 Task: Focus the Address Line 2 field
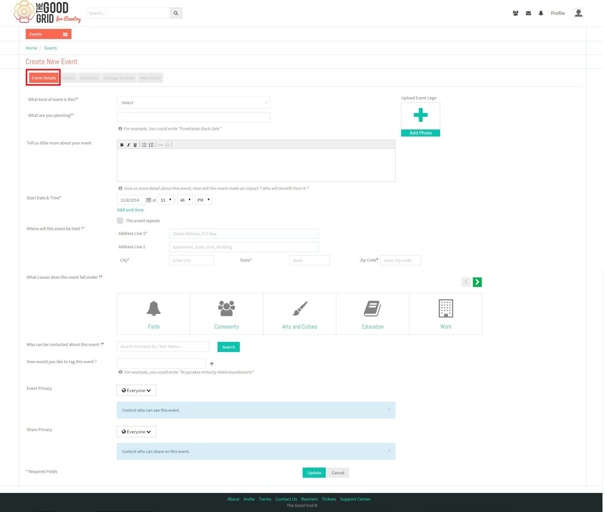[244, 247]
